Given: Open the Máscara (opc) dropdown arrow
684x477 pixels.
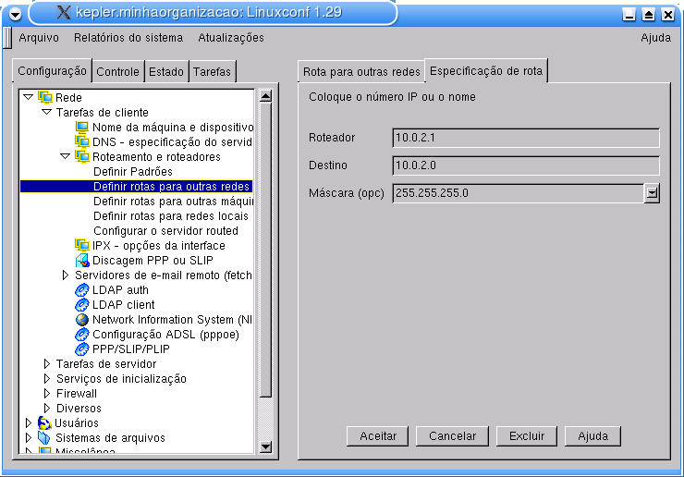Looking at the screenshot, I should pos(652,193).
